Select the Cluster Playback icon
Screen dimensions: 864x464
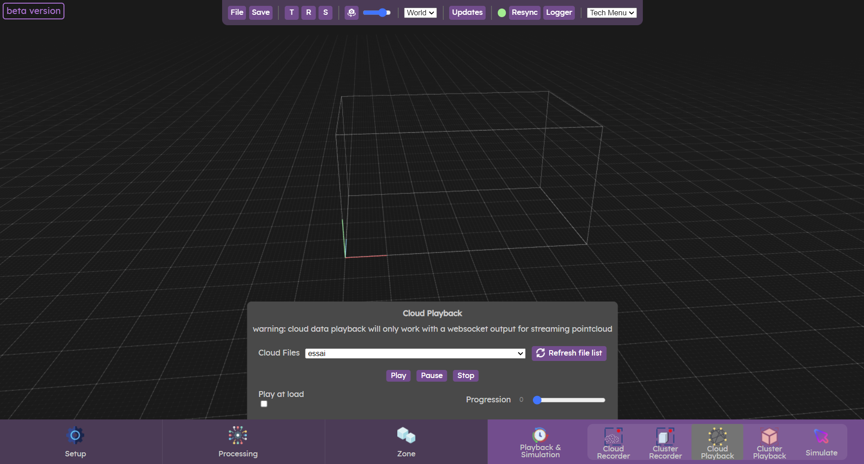[769, 436]
